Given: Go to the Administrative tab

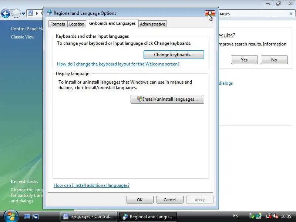Looking at the screenshot, I should click(x=152, y=24).
